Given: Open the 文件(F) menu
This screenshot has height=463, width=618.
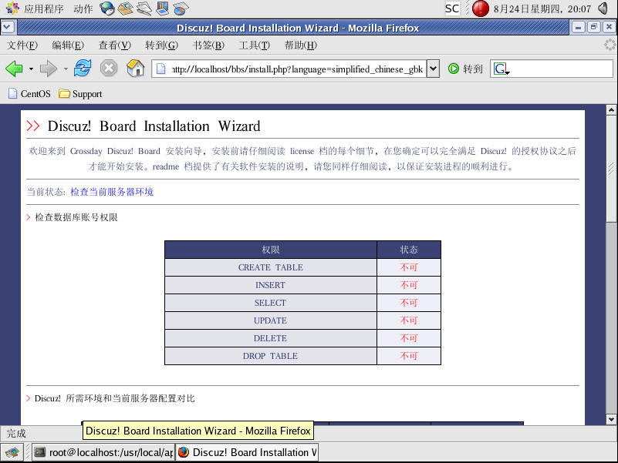Looking at the screenshot, I should 22,45.
